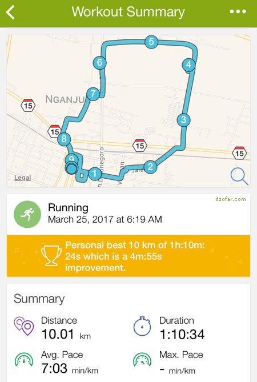
Task: Tap the magnifier icon on map
Action: (239, 176)
